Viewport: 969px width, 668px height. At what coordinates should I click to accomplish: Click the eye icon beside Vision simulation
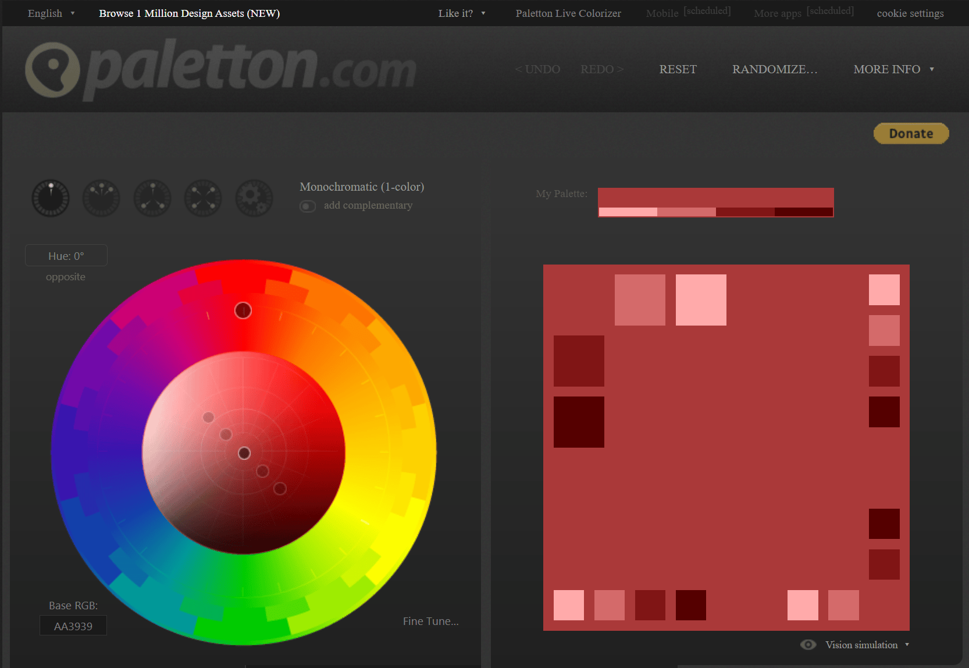(808, 645)
